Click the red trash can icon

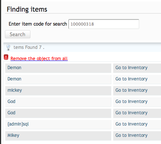coord(6,57)
